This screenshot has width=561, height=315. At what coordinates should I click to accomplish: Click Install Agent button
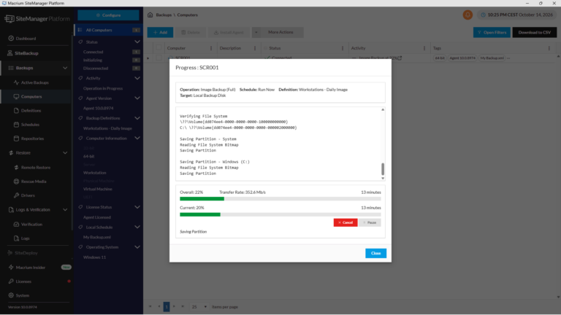[229, 33]
